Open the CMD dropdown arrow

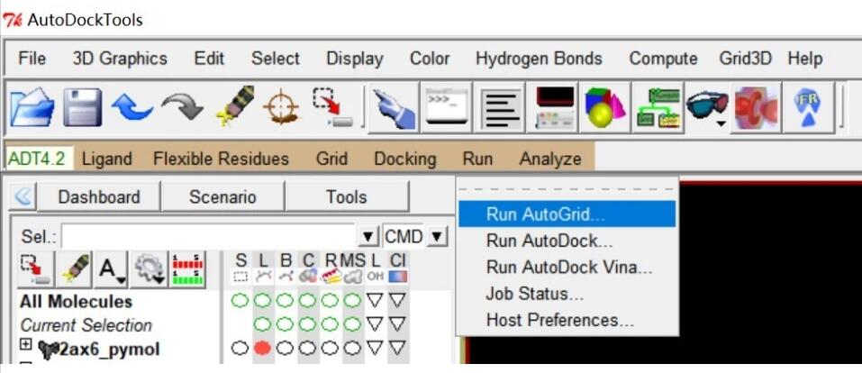coord(437,237)
